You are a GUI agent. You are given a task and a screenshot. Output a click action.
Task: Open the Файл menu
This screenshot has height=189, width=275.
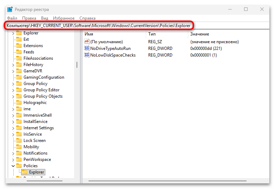[12, 18]
